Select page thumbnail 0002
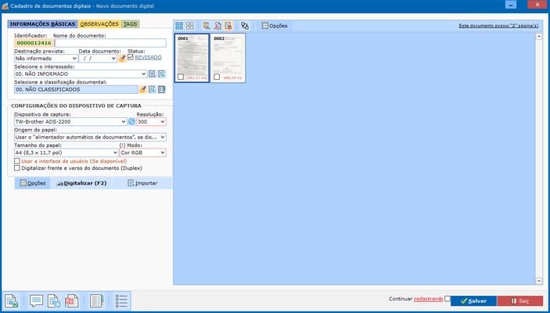Screen dimensions: 550x313 (x=228, y=58)
